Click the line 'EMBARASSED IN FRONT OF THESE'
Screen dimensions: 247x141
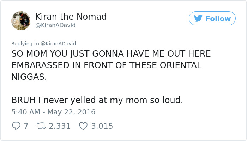point(106,65)
